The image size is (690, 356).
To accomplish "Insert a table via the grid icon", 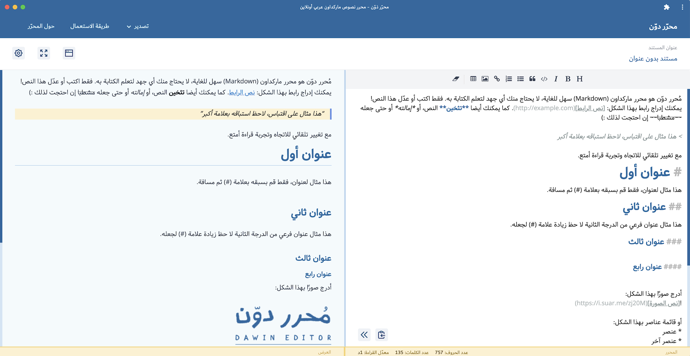I will coord(473,79).
